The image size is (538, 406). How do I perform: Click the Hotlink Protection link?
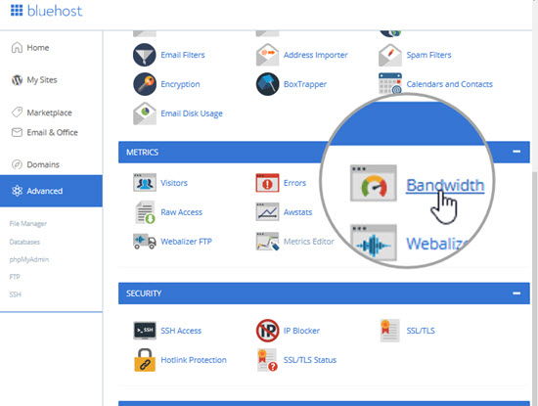(x=194, y=360)
